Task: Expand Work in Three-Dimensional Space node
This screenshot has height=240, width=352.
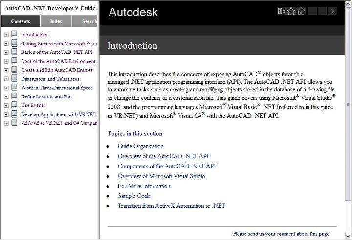Action: [6, 88]
